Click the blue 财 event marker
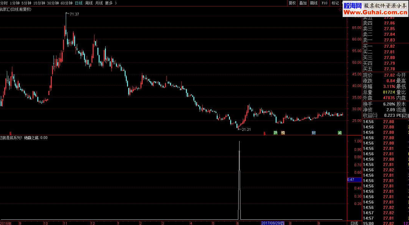409x225 pixels. (314, 133)
